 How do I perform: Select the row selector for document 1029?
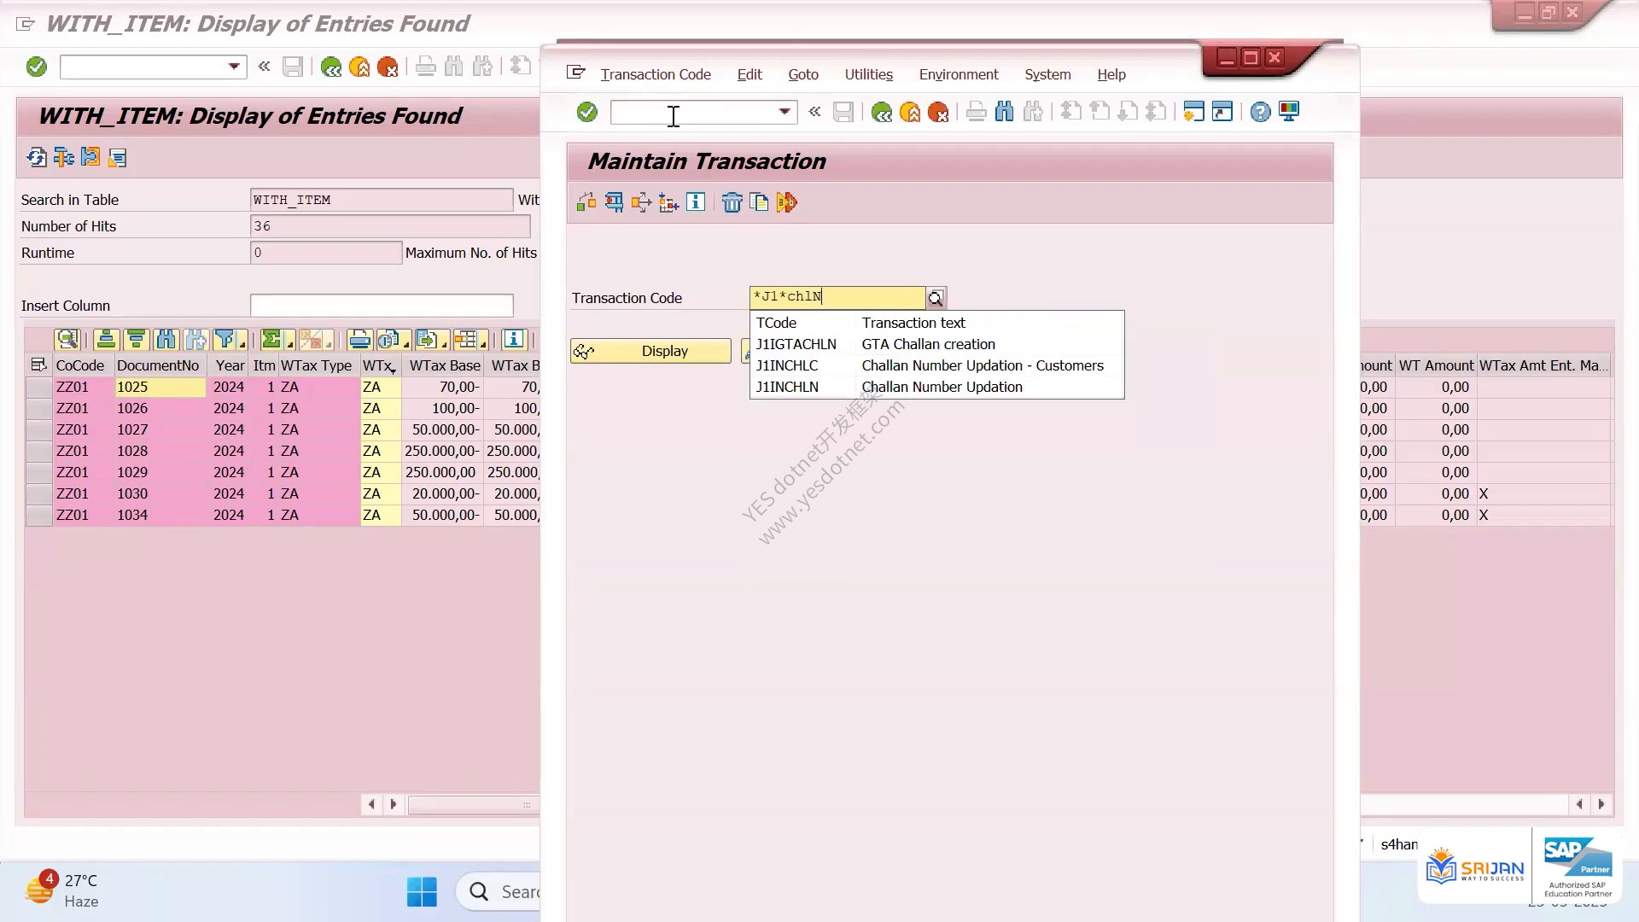(38, 472)
